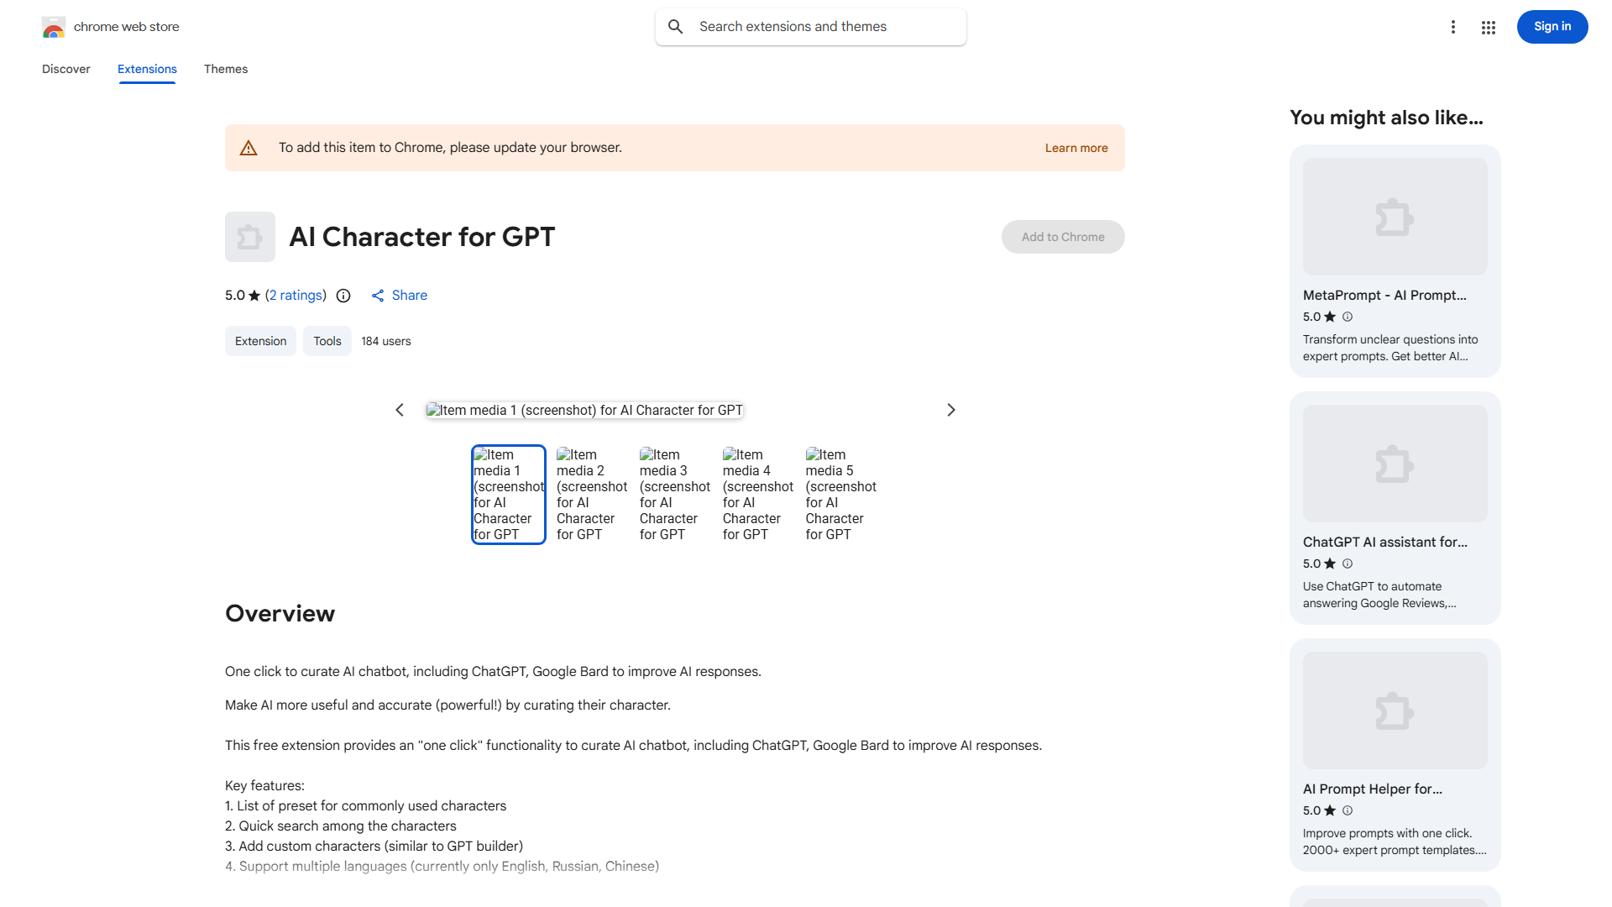Image resolution: width=1612 pixels, height=907 pixels.
Task: Click the info icon on AI Prompt Helper card
Action: click(1348, 810)
